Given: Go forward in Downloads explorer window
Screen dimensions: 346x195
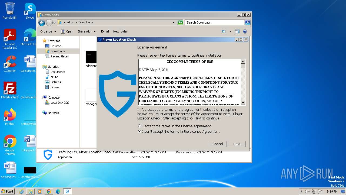Looking at the screenshot, I should pos(49,22).
